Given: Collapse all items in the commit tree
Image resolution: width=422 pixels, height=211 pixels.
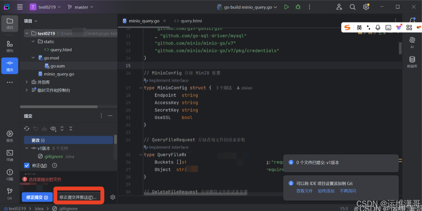Looking at the screenshot, I should pos(71,129).
